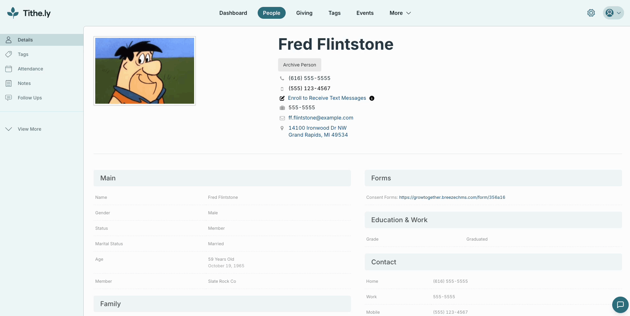Viewport: 630px width, 316px height.
Task: Open the 14100 Ironwood Dr NW address link
Action: [318, 131]
